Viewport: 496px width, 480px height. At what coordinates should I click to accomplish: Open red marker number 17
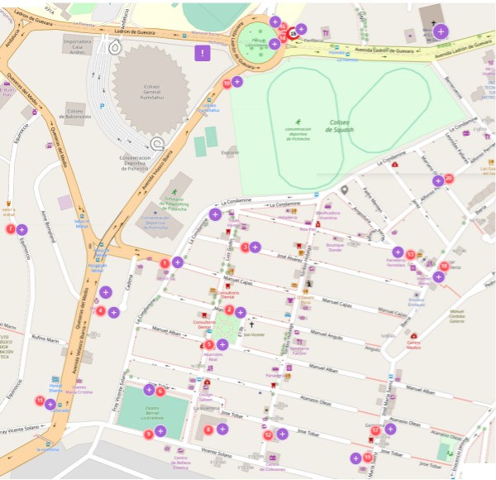376,430
